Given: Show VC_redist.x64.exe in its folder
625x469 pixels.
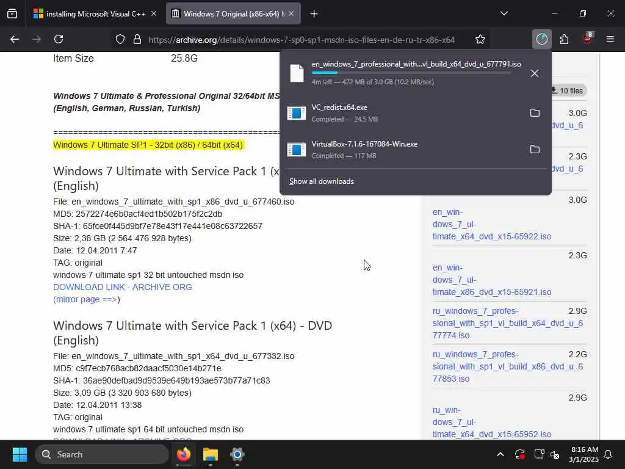Looking at the screenshot, I should [x=535, y=113].
